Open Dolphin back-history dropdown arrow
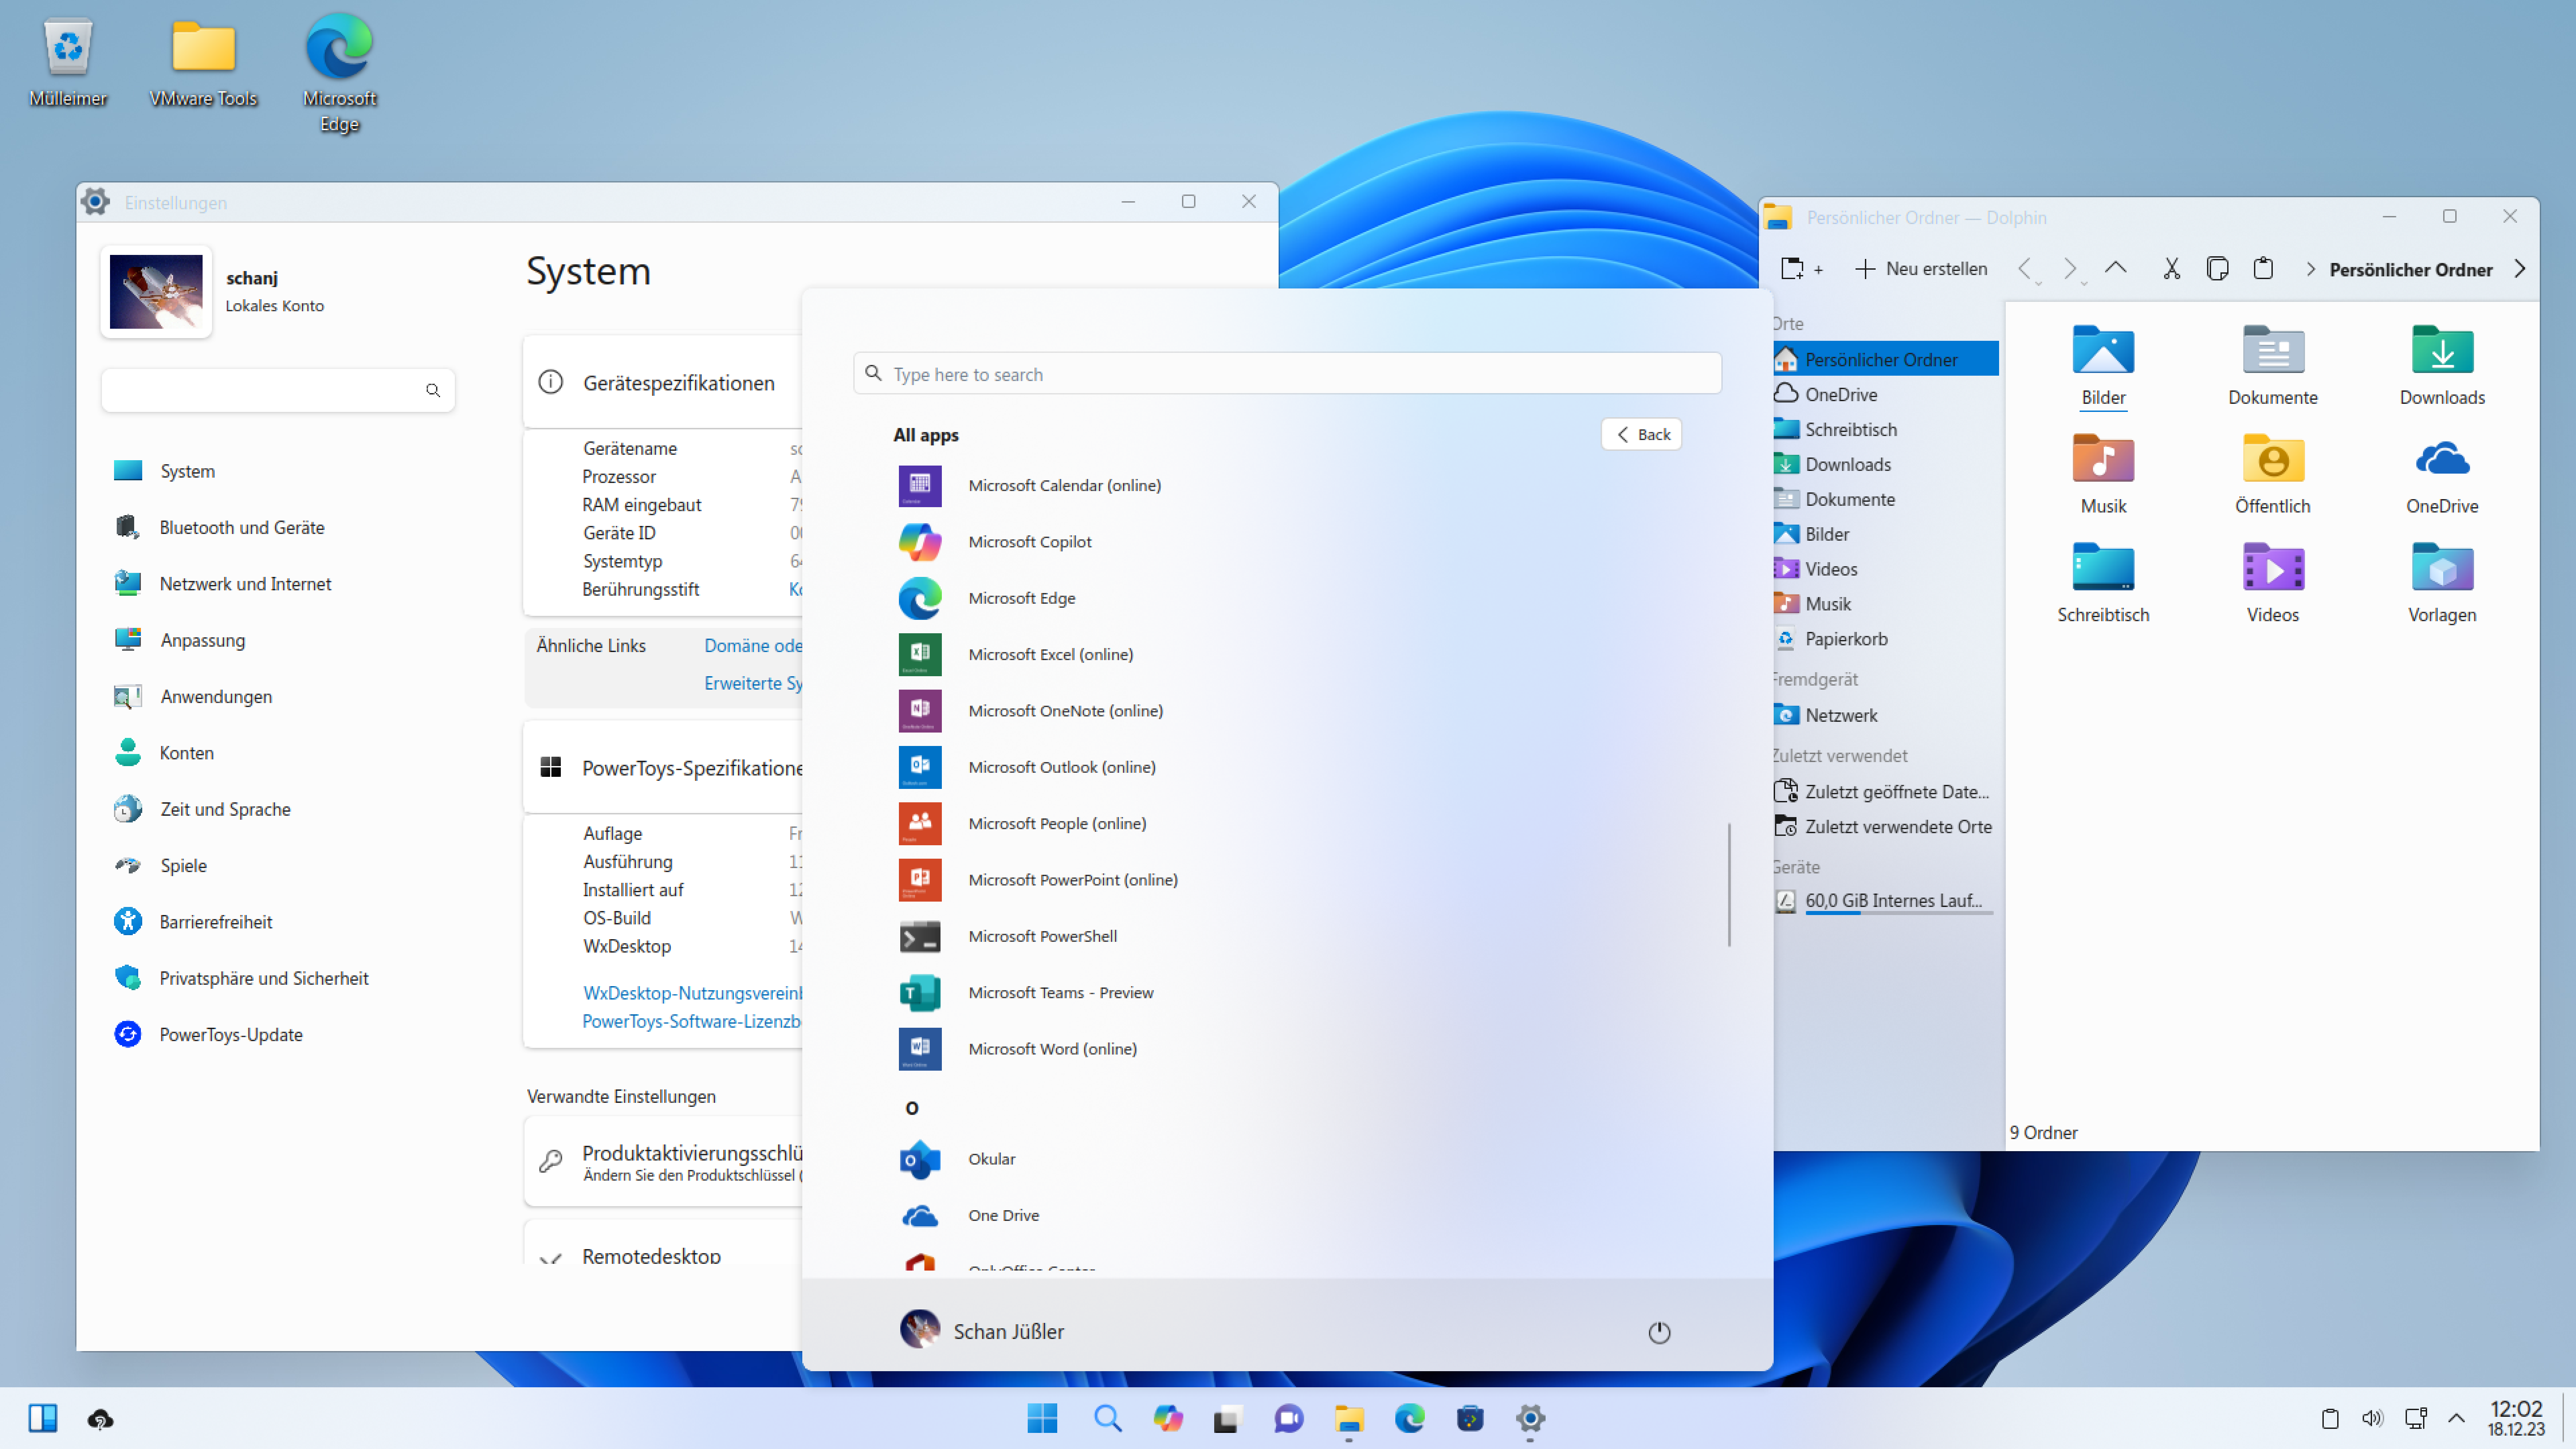Viewport: 2576px width, 1449px height. (2038, 283)
